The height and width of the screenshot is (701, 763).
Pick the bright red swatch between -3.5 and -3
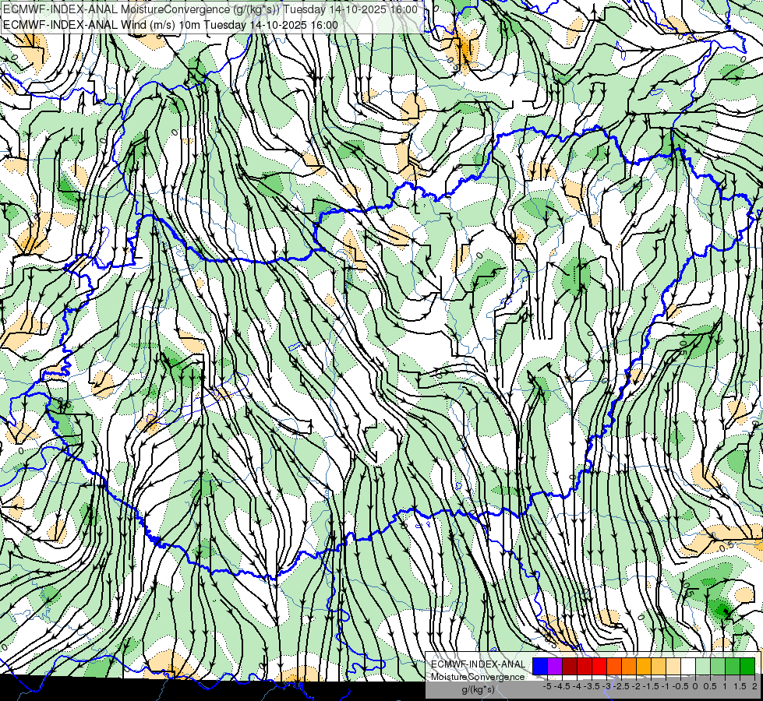(x=599, y=667)
